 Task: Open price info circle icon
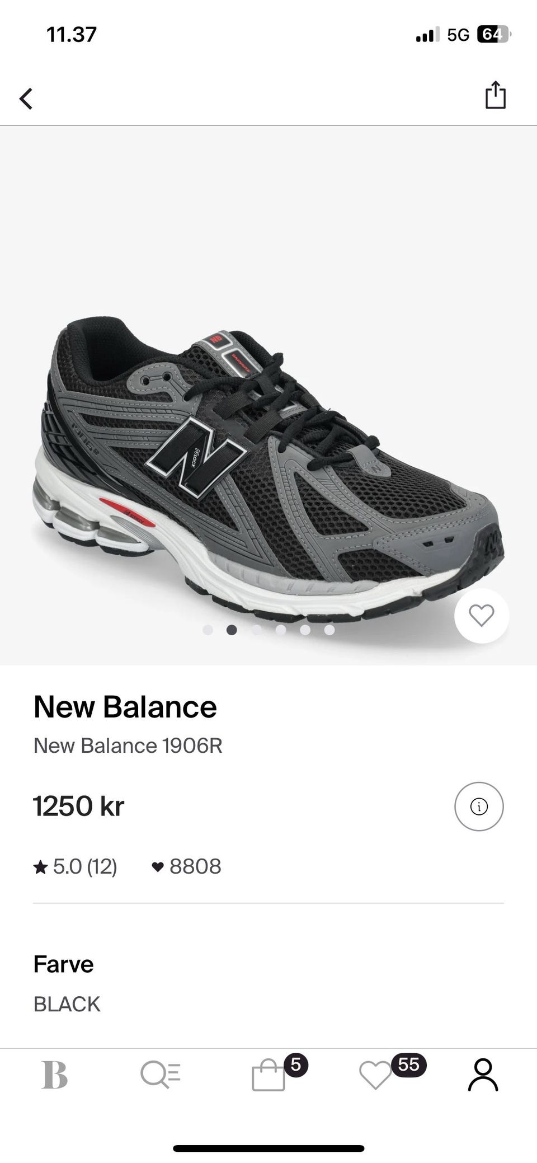479,806
